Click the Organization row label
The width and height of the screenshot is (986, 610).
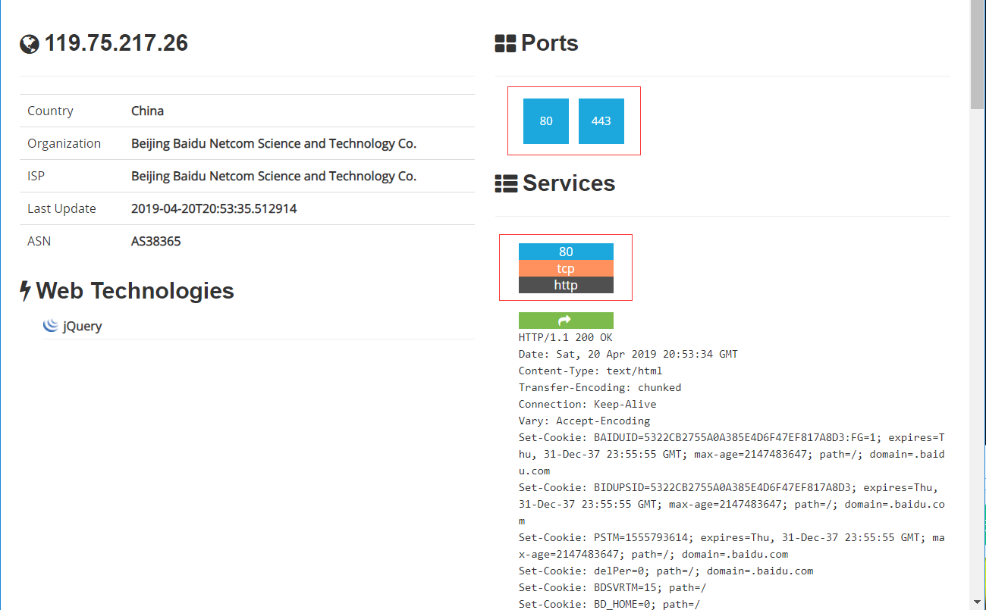[64, 143]
